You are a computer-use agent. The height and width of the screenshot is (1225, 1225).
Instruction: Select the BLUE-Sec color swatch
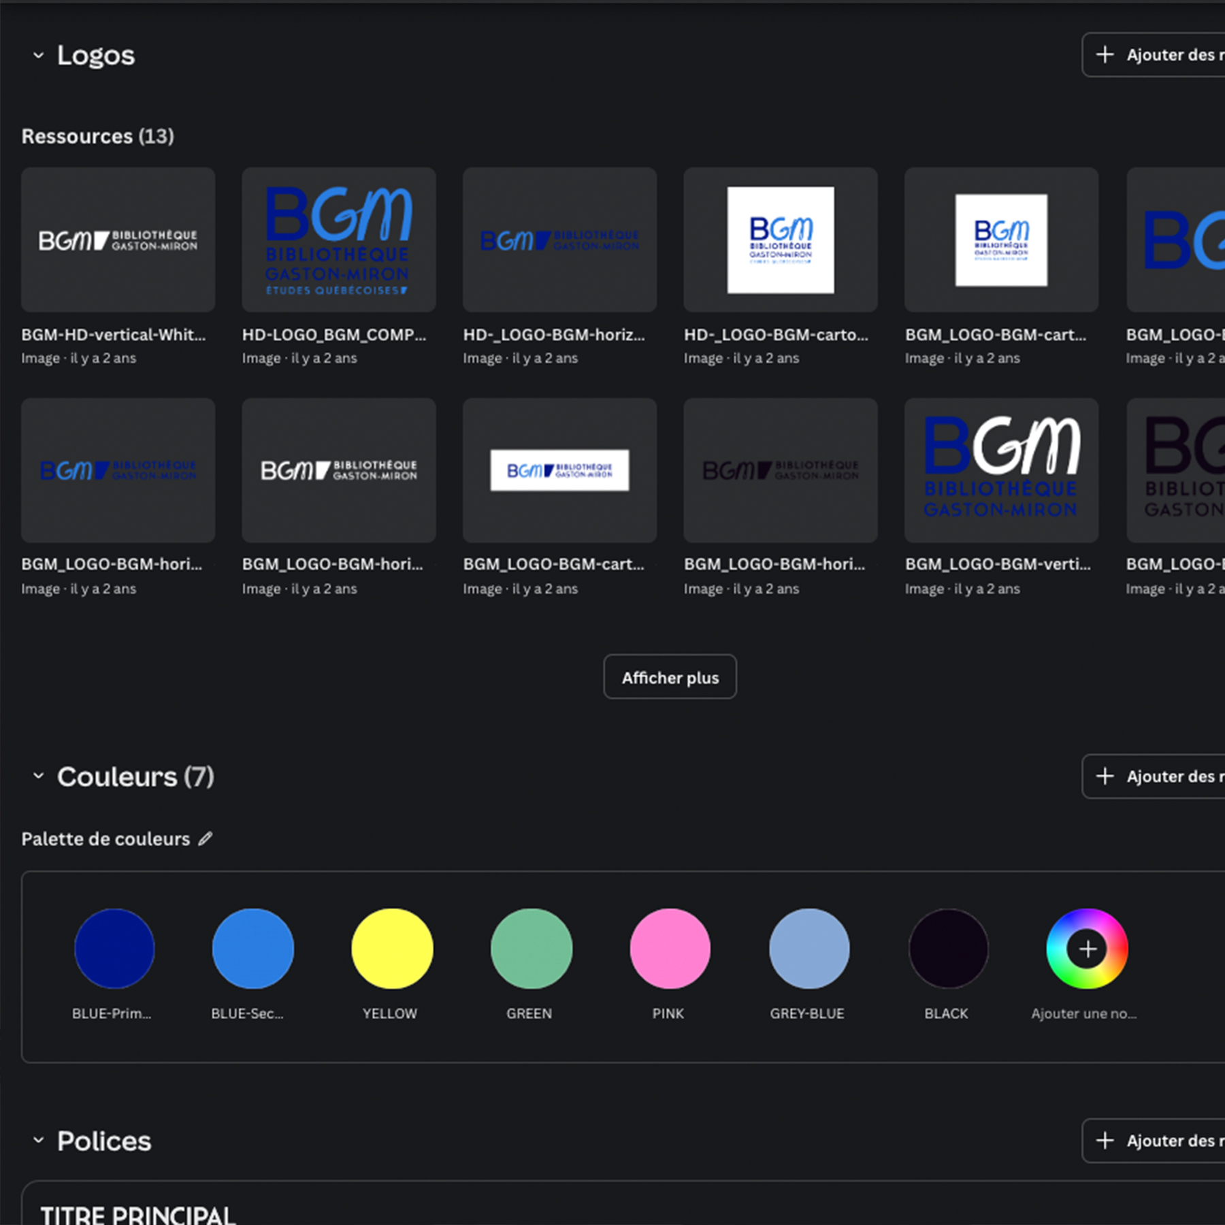click(x=253, y=948)
